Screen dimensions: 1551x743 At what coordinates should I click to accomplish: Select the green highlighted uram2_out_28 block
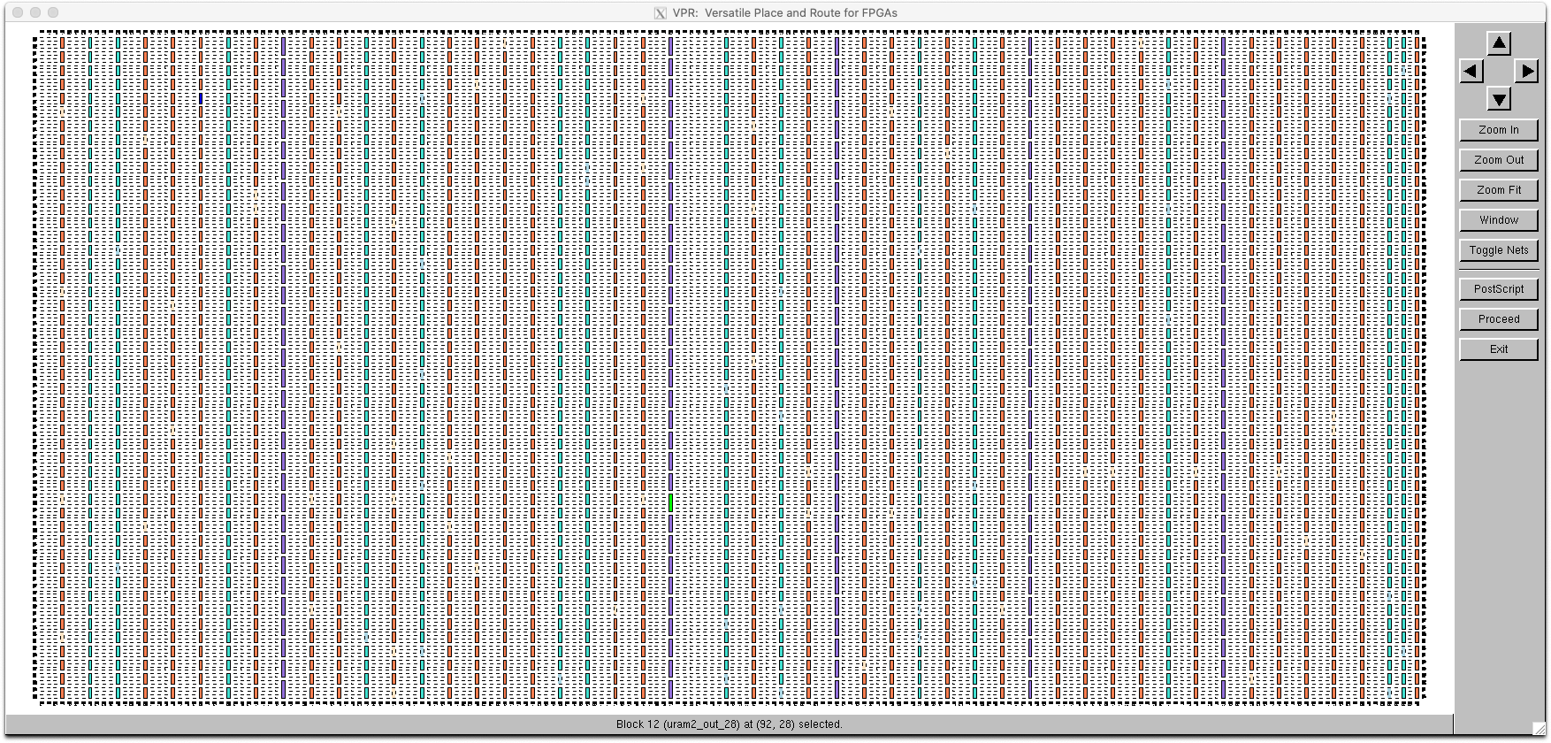(670, 502)
